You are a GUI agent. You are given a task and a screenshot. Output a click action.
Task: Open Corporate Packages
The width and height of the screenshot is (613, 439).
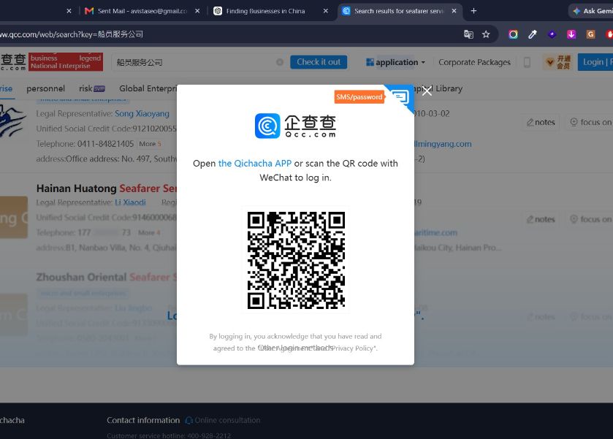click(x=474, y=62)
